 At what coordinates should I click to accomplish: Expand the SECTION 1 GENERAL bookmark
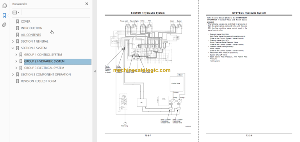[x=13, y=41]
